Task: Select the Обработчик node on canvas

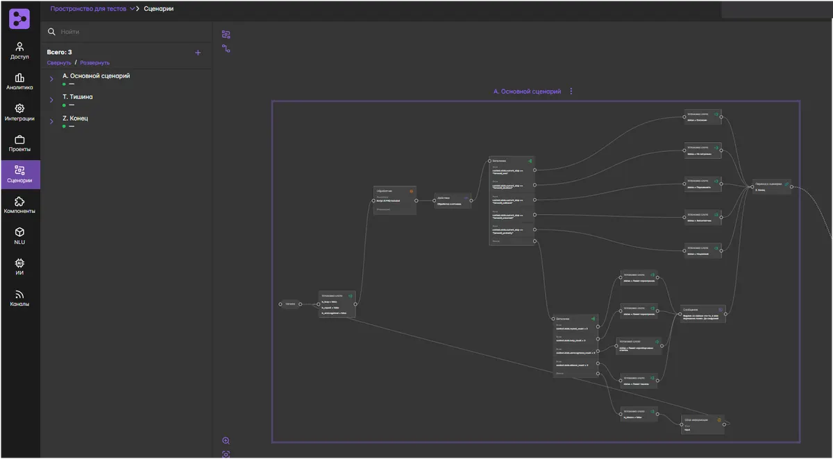Action: click(x=395, y=200)
